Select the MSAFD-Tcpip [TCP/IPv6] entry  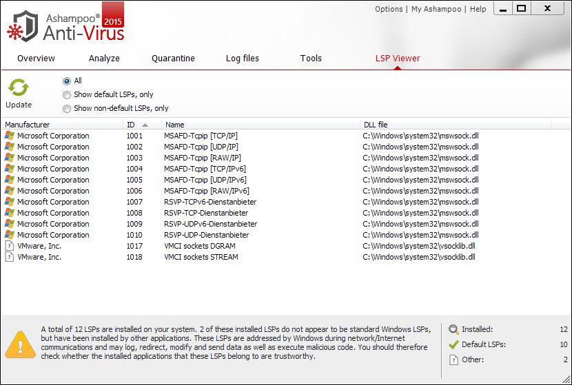[205, 169]
